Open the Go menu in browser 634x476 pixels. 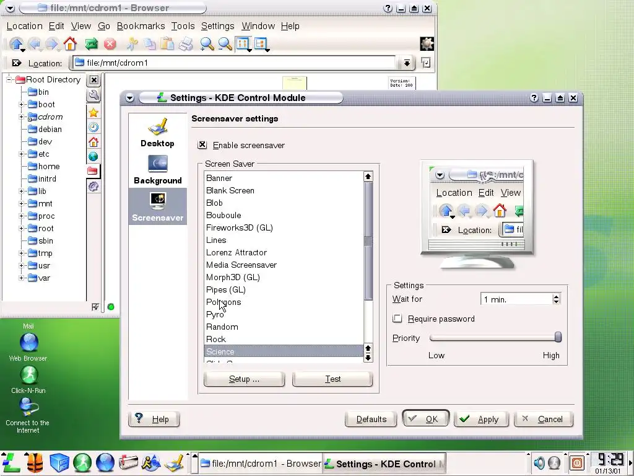(104, 26)
